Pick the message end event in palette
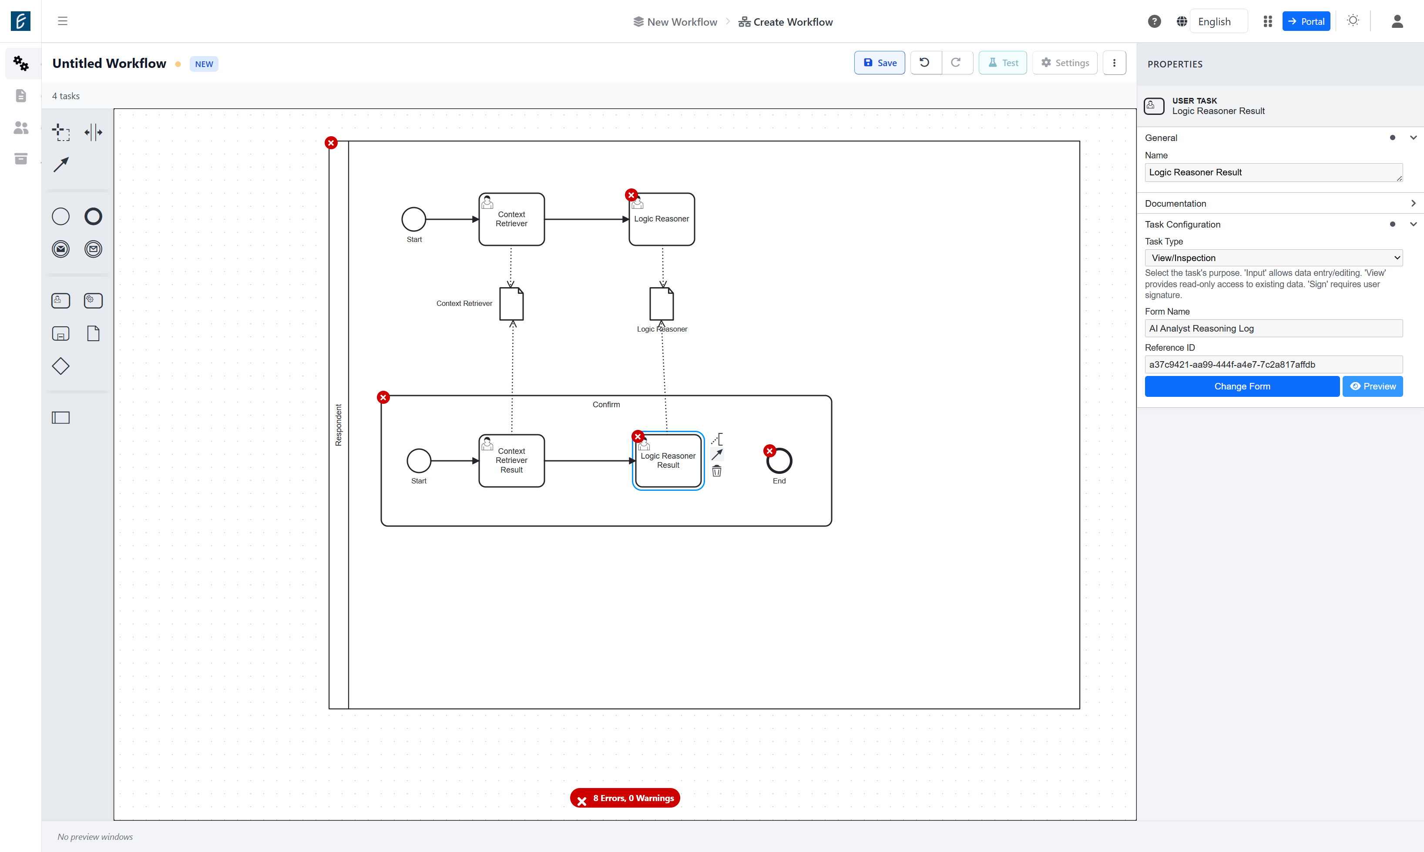This screenshot has height=852, width=1424. (93, 249)
